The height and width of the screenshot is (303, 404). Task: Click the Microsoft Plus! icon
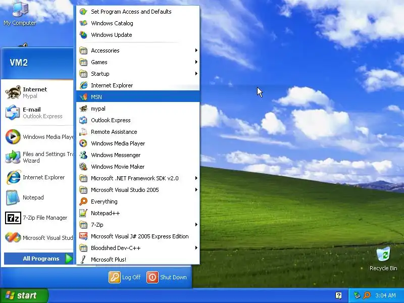tap(83, 260)
